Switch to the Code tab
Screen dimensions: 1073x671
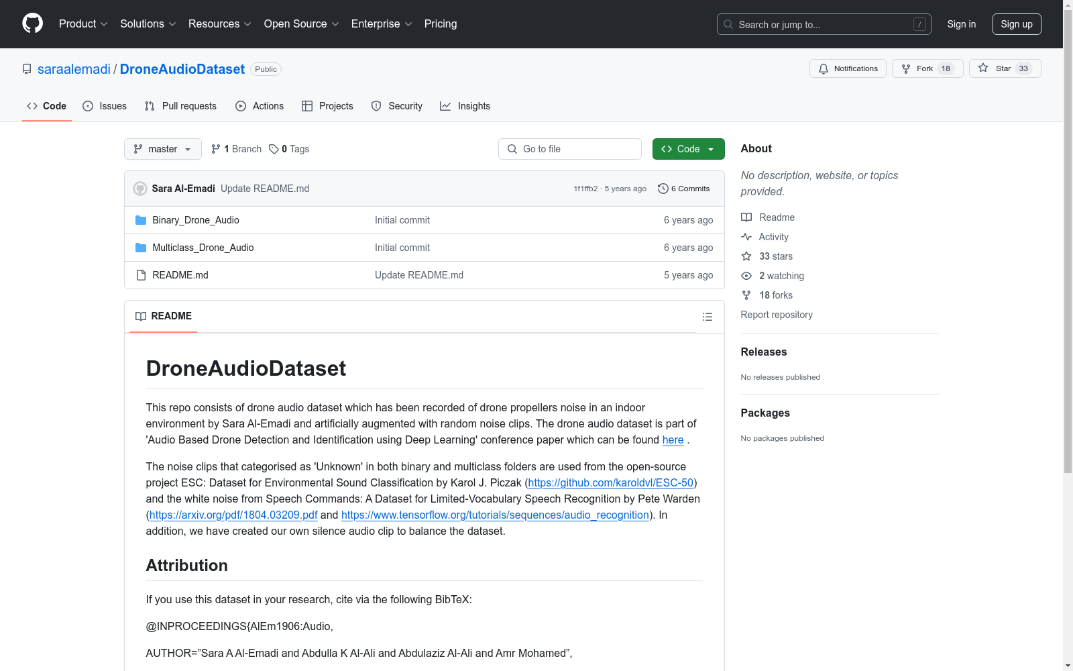pyautogui.click(x=47, y=106)
